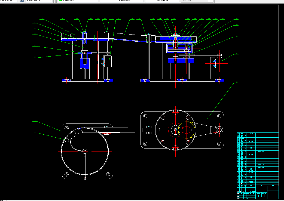Open the color control ByLayer dropdown
This screenshot has width=284, height=201.
[x=78, y=1]
